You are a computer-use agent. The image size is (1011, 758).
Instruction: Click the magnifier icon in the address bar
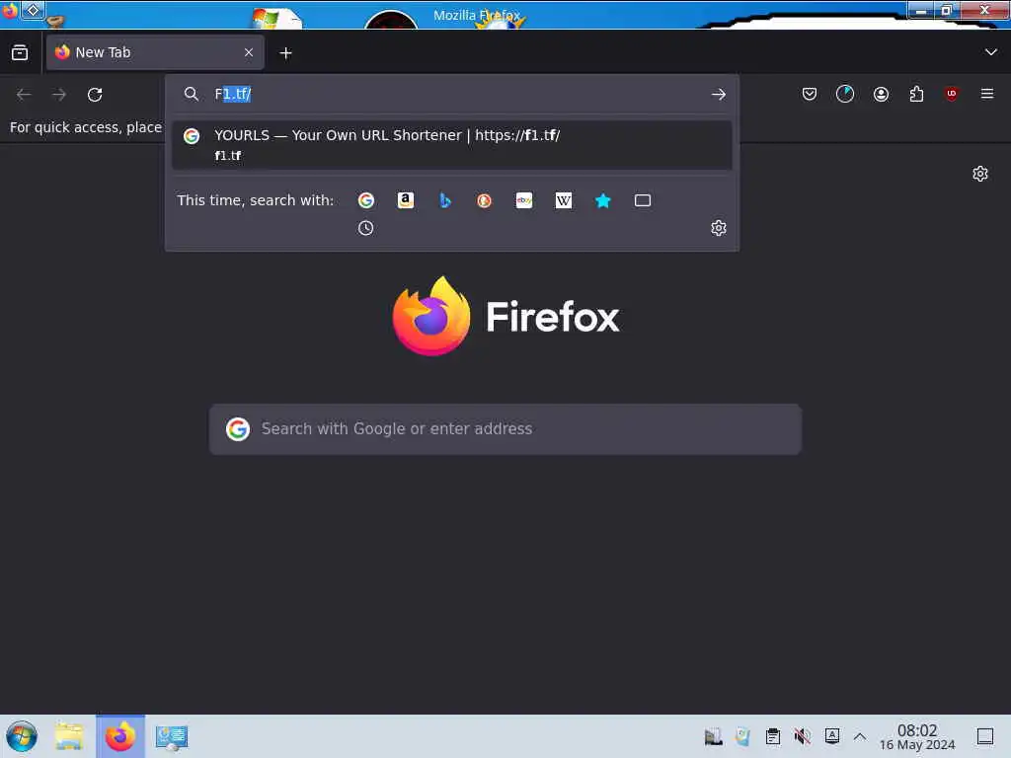pyautogui.click(x=191, y=94)
